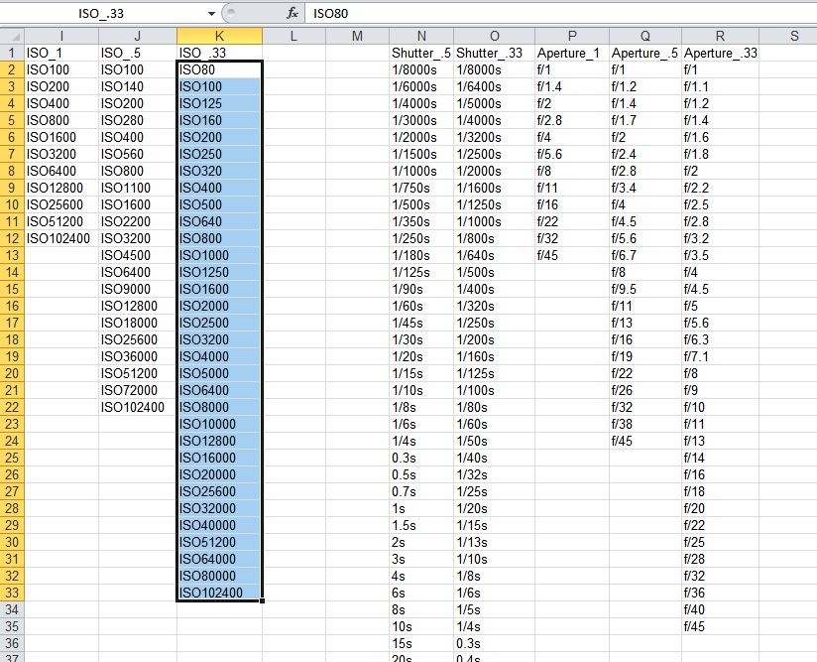Image resolution: width=817 pixels, height=662 pixels.
Task: Click the fx insert function icon
Action: click(292, 13)
